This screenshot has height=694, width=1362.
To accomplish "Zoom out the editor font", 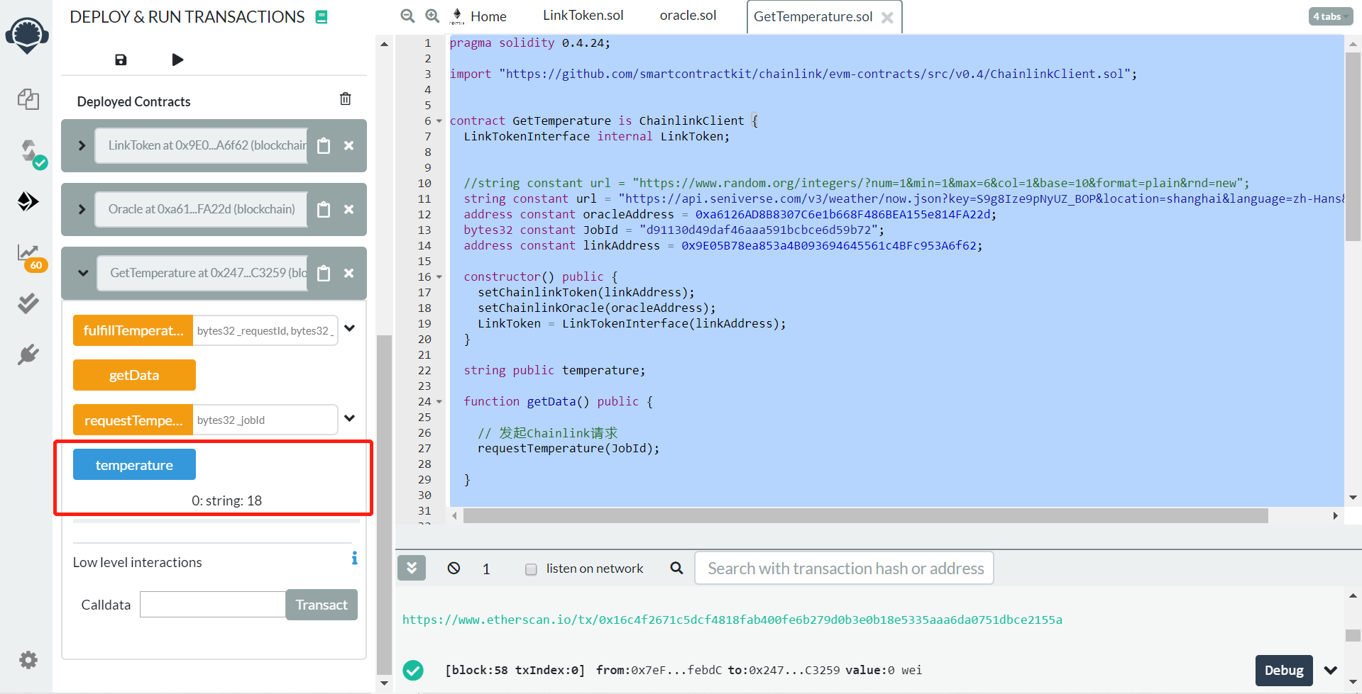I will [407, 16].
